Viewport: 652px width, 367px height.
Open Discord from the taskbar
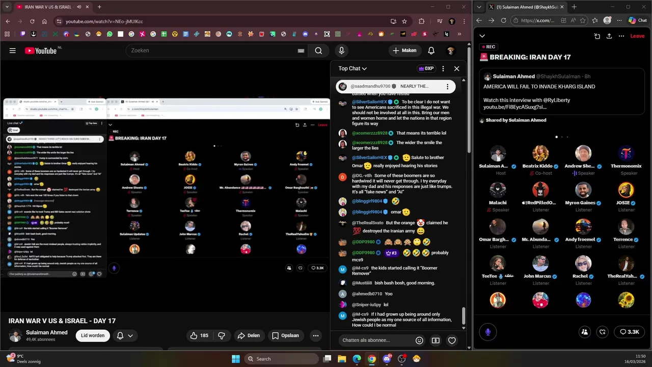point(387,359)
